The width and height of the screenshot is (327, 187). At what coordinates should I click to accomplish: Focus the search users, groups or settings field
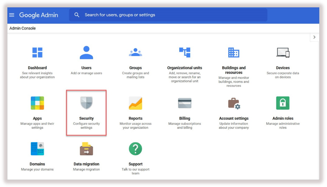[168, 15]
